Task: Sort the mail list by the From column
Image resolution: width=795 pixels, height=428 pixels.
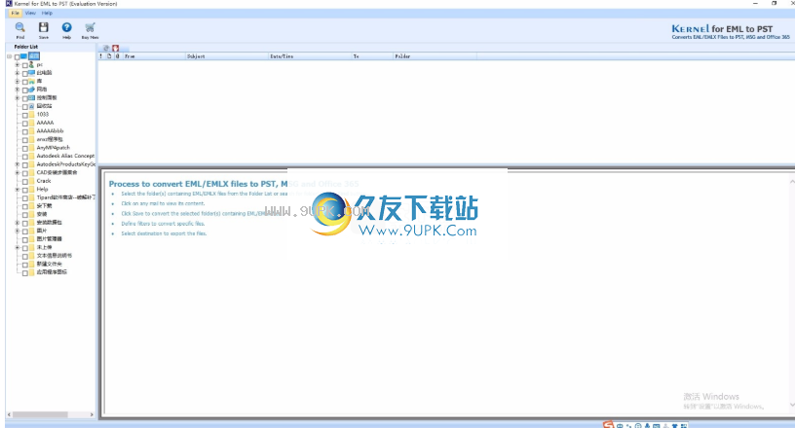Action: [154, 56]
